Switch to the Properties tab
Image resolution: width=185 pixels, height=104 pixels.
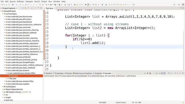click(x=58, y=73)
